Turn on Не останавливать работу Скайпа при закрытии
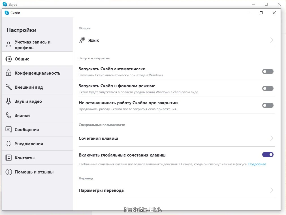Viewport: 286px width, 215px height. (268, 105)
